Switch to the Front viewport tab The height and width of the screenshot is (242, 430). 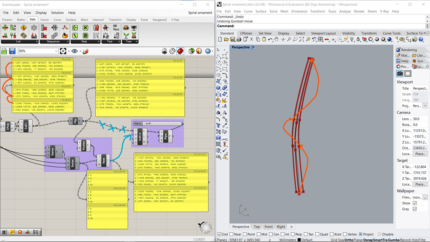pos(268,226)
